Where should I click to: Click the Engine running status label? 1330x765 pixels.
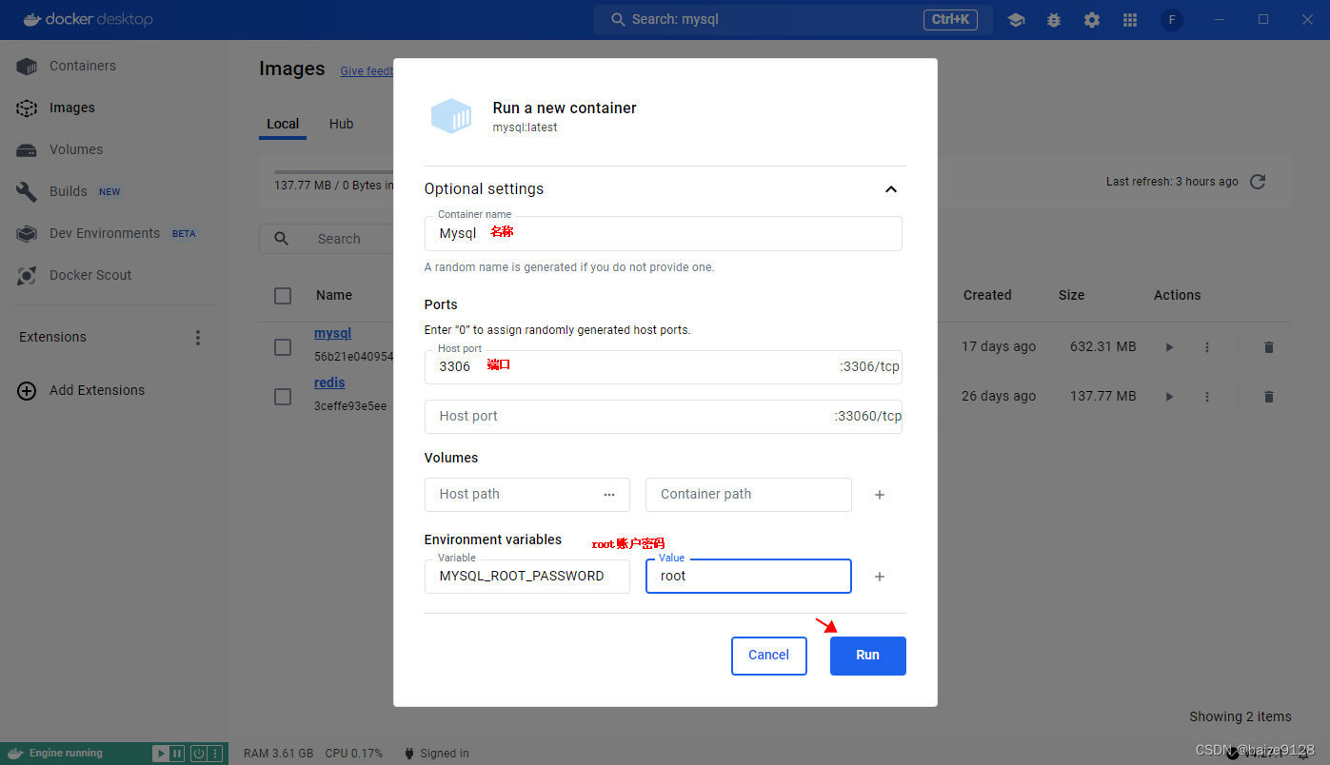click(66, 754)
